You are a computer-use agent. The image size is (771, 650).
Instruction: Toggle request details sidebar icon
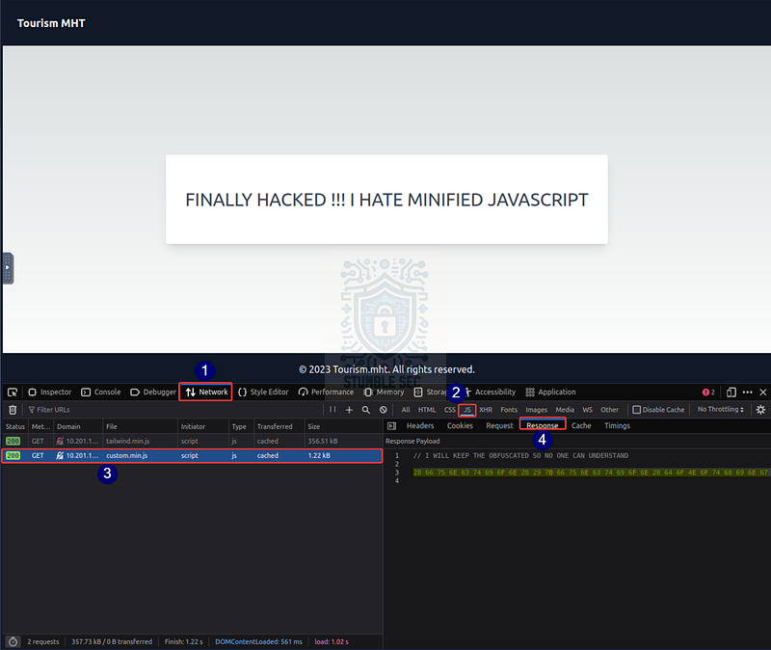(391, 425)
